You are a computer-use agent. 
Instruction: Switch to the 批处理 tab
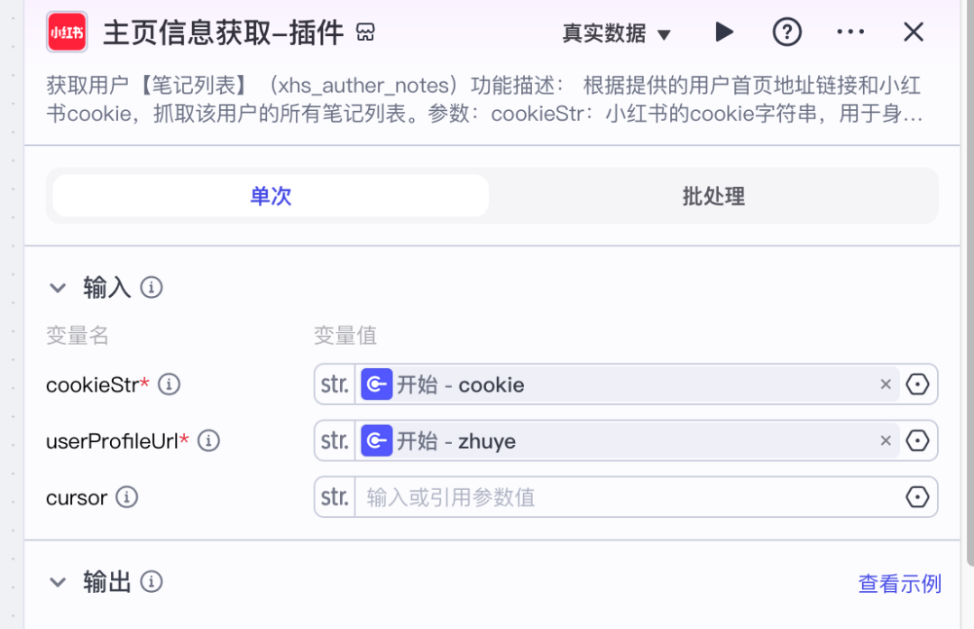(713, 196)
